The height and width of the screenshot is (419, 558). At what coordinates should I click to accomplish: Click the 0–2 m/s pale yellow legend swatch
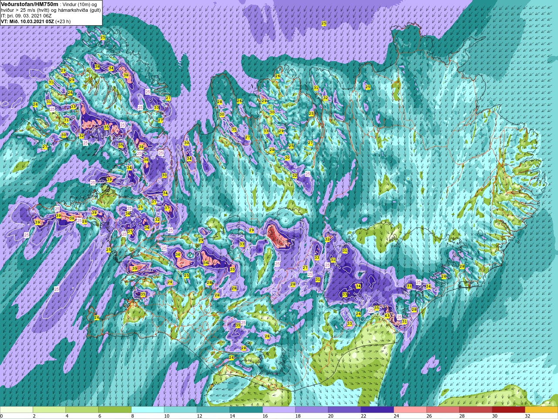17,410
